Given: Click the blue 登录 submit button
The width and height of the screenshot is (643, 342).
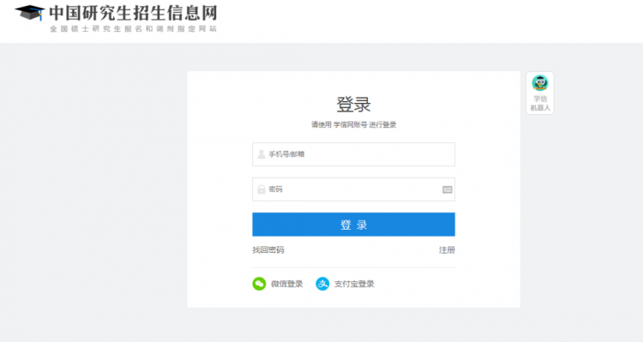Looking at the screenshot, I should pyautogui.click(x=353, y=225).
